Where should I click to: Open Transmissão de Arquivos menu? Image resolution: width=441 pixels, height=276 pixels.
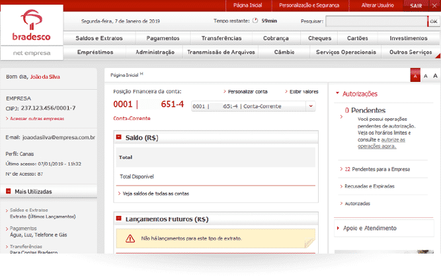click(221, 52)
